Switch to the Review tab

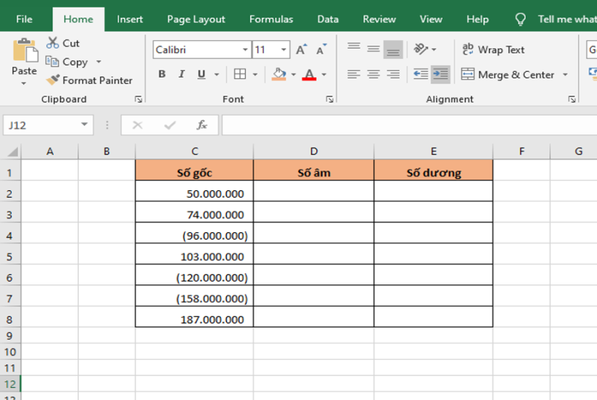[x=379, y=19]
